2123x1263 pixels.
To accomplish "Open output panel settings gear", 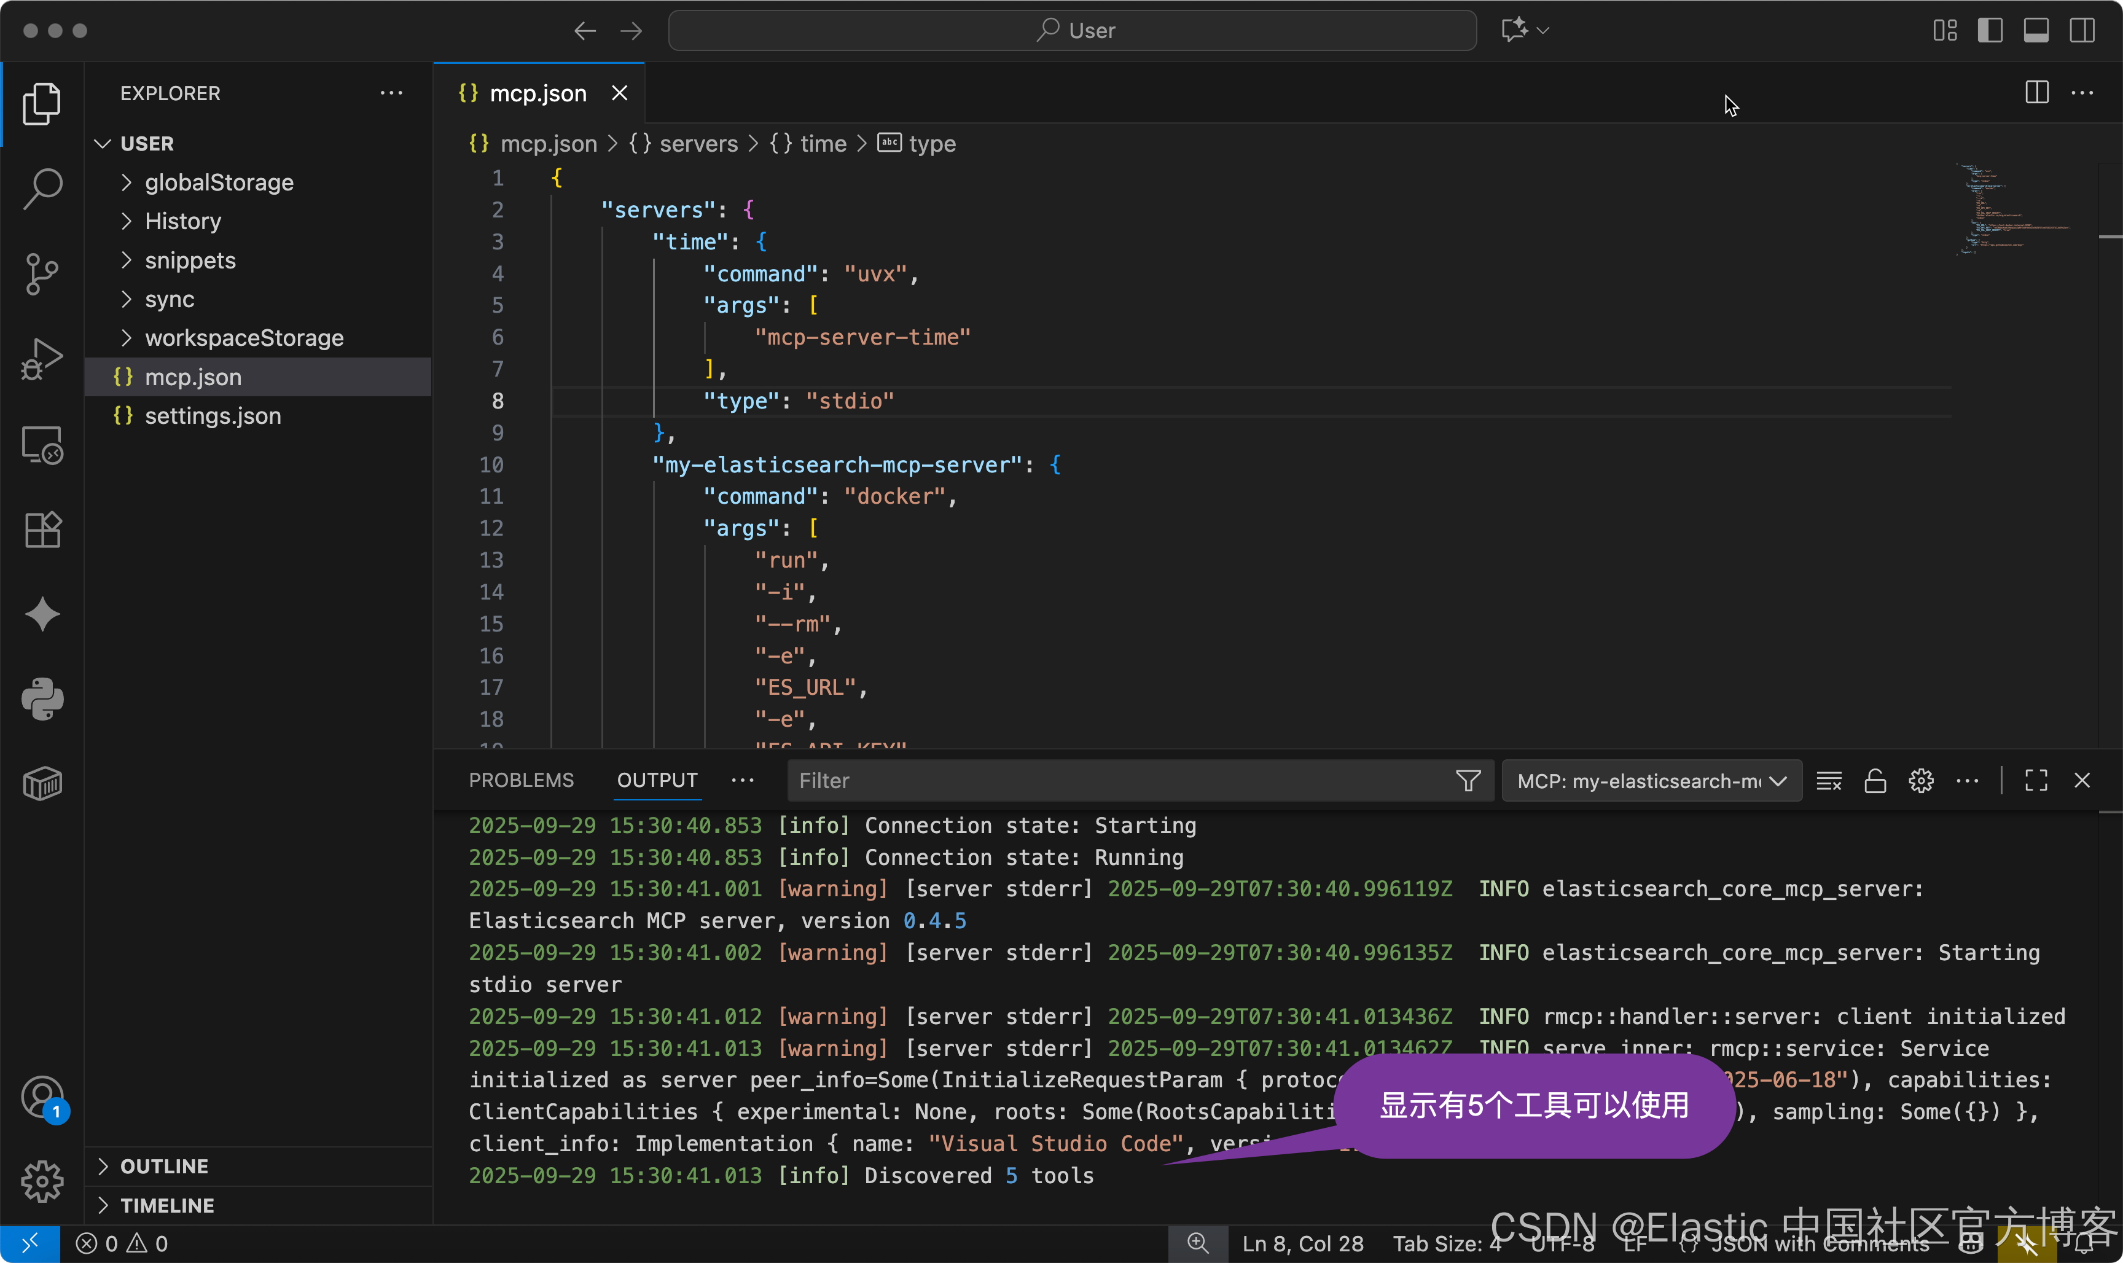I will click(x=1922, y=781).
